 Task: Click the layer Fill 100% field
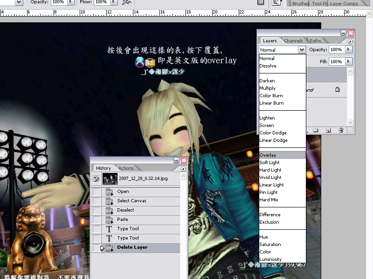coord(337,61)
